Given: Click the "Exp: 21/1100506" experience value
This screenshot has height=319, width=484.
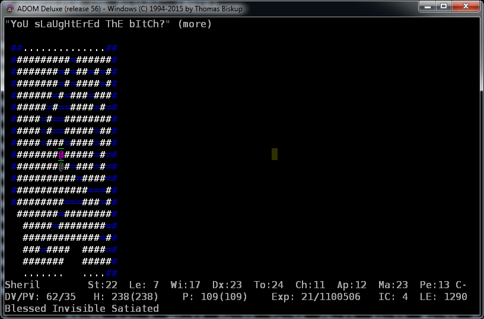Looking at the screenshot, I should tap(316, 297).
